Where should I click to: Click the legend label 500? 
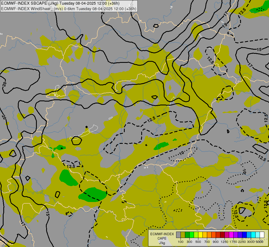(198, 242)
